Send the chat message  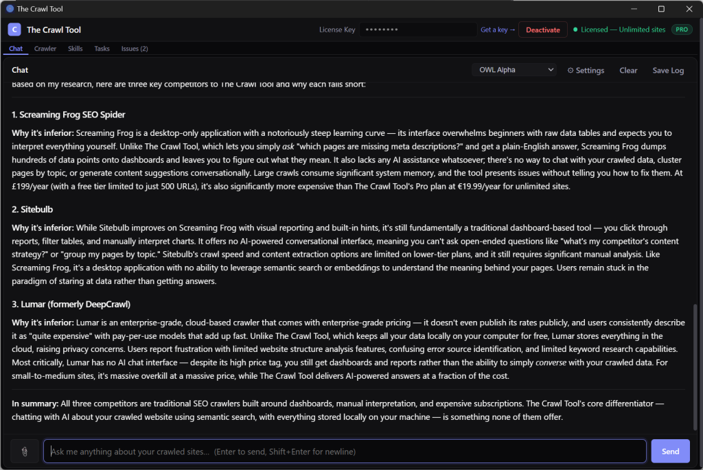pos(670,451)
